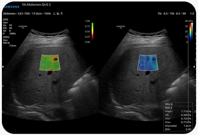198x135 pixels.
Task: Click the [SWI] mode label
Action: pyautogui.click(x=6, y=37)
